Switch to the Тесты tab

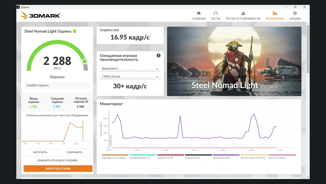(x=216, y=16)
